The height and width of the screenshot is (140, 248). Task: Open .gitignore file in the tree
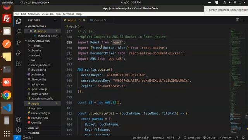[38, 84]
